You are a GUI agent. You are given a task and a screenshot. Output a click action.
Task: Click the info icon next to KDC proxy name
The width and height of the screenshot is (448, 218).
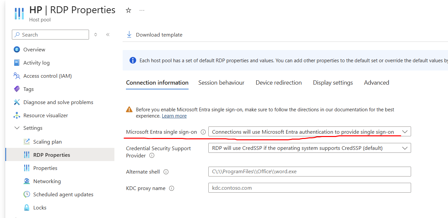[x=171, y=188]
